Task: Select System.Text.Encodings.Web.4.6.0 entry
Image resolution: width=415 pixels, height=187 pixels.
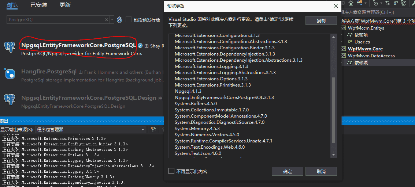Action: (x=210, y=147)
